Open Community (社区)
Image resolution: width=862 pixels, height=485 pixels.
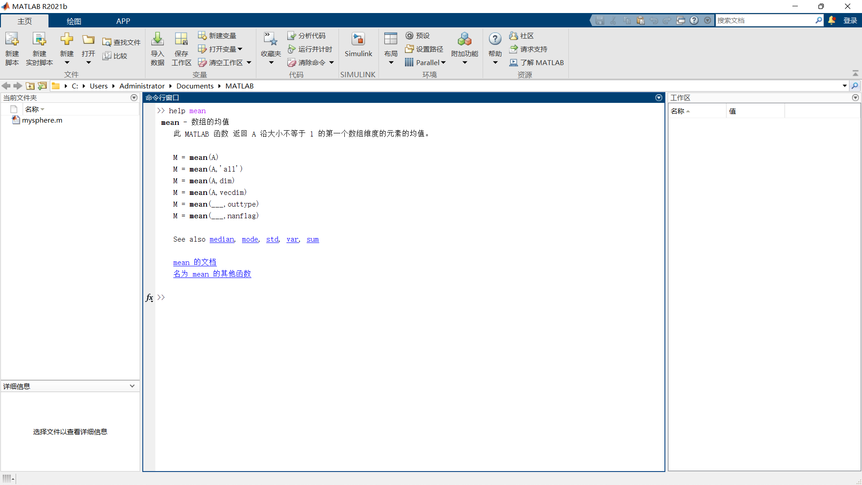coord(522,35)
